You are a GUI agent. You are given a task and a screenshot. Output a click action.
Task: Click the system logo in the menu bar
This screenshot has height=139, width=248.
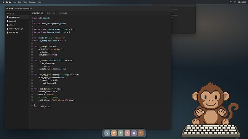point(3,2)
